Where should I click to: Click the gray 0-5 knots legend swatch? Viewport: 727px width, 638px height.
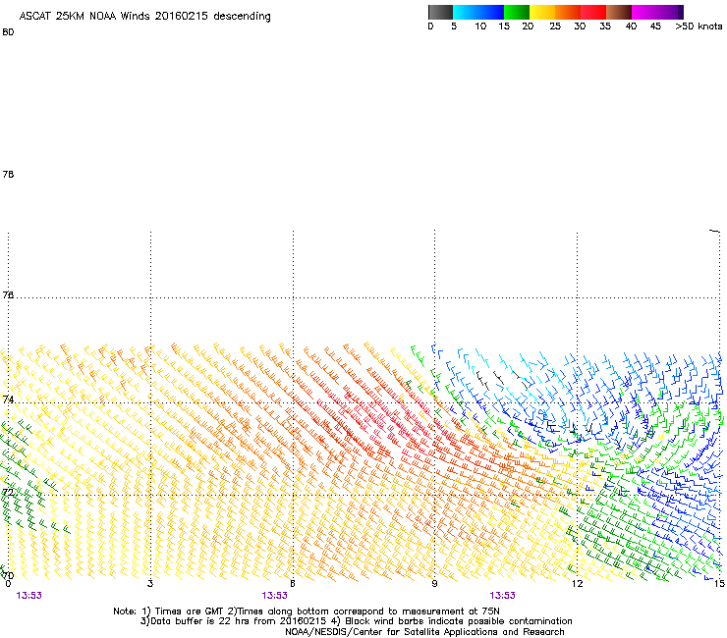(442, 12)
